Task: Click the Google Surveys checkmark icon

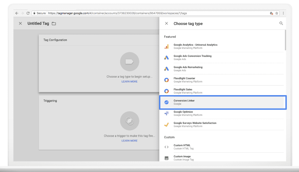Action: (x=167, y=125)
